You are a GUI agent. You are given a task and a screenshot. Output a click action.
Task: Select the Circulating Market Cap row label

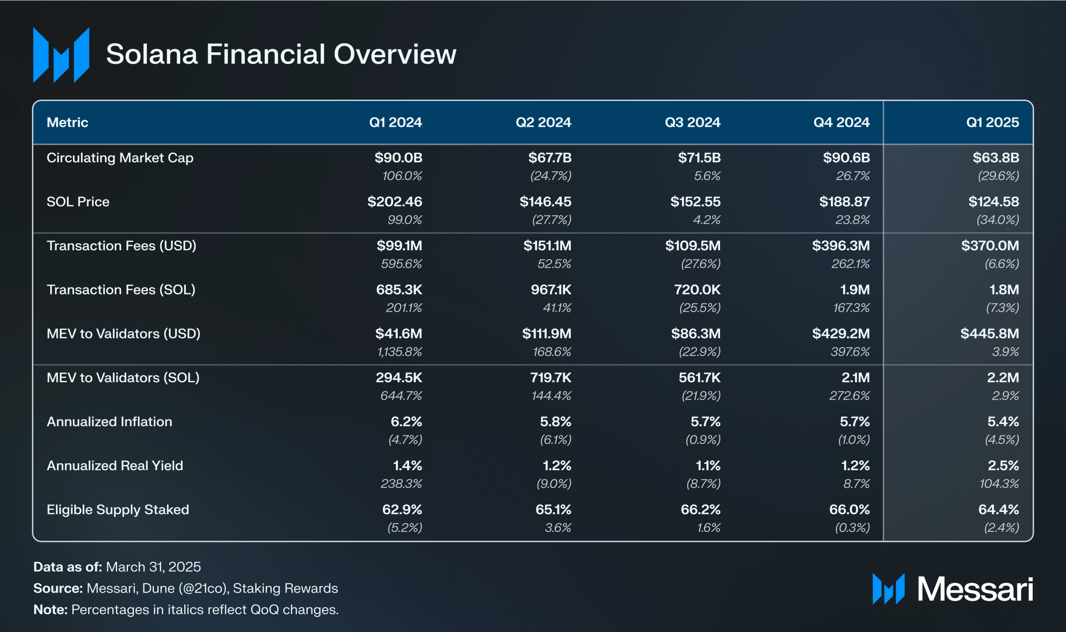point(120,158)
